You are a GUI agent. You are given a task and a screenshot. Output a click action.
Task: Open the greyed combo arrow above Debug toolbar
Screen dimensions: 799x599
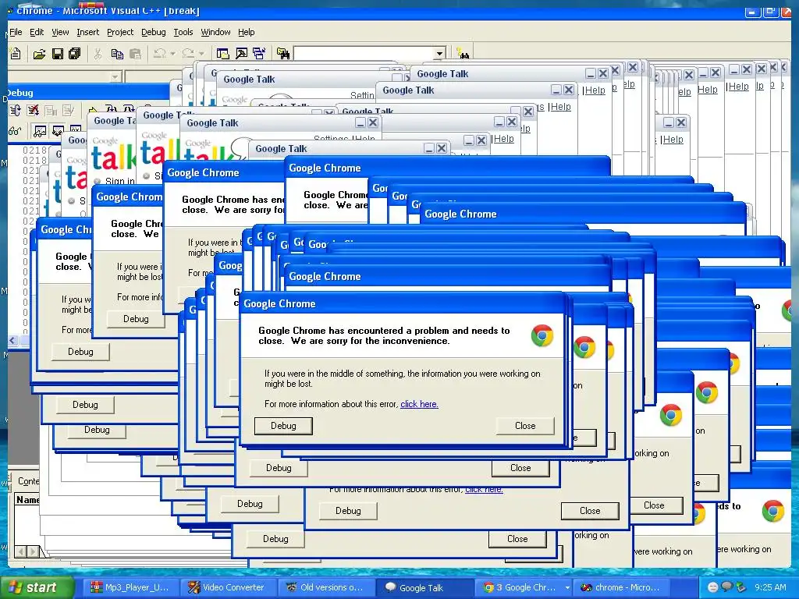(115, 77)
